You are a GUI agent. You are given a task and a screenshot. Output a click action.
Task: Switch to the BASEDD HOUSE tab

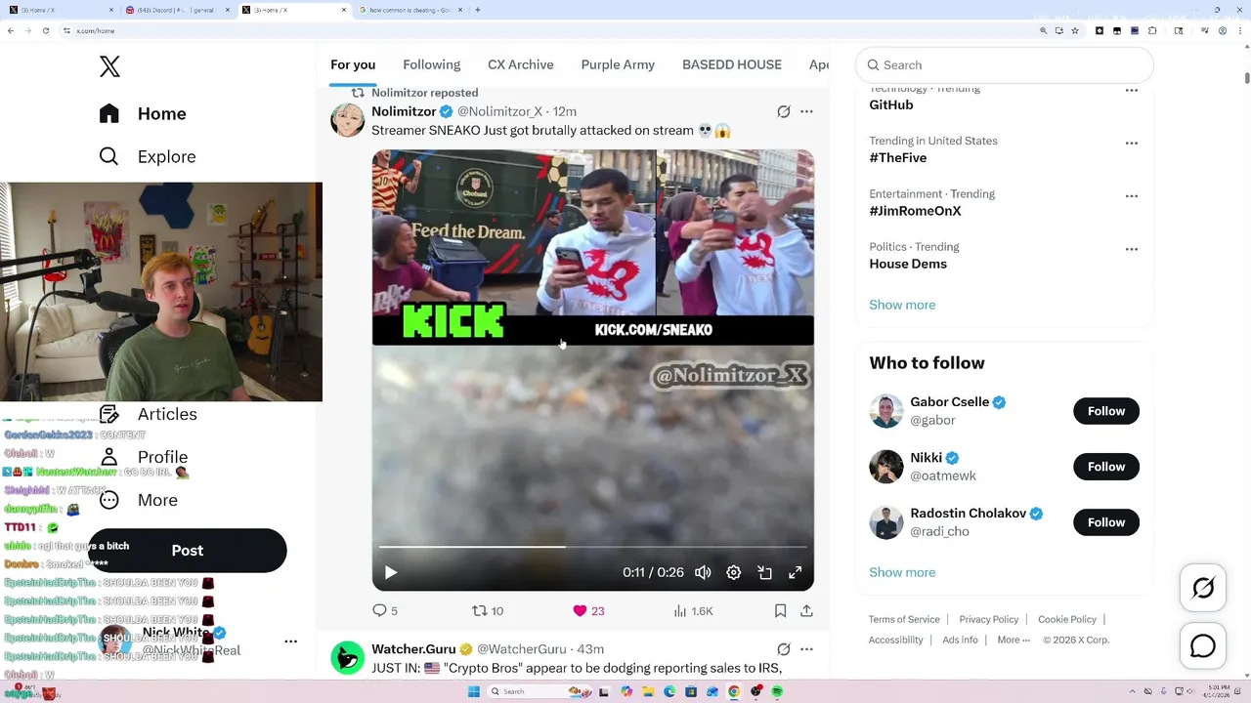[732, 64]
